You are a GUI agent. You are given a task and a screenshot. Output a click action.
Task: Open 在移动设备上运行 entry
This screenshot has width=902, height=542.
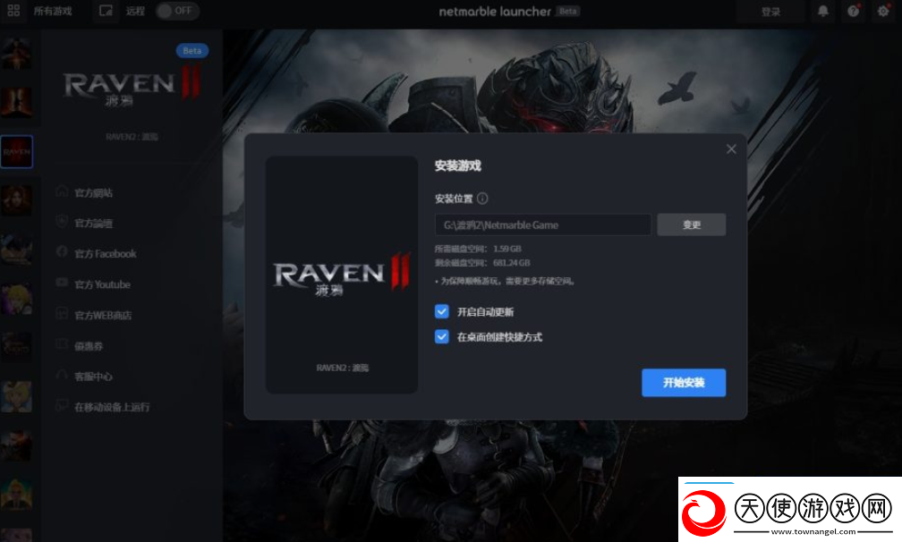point(112,407)
